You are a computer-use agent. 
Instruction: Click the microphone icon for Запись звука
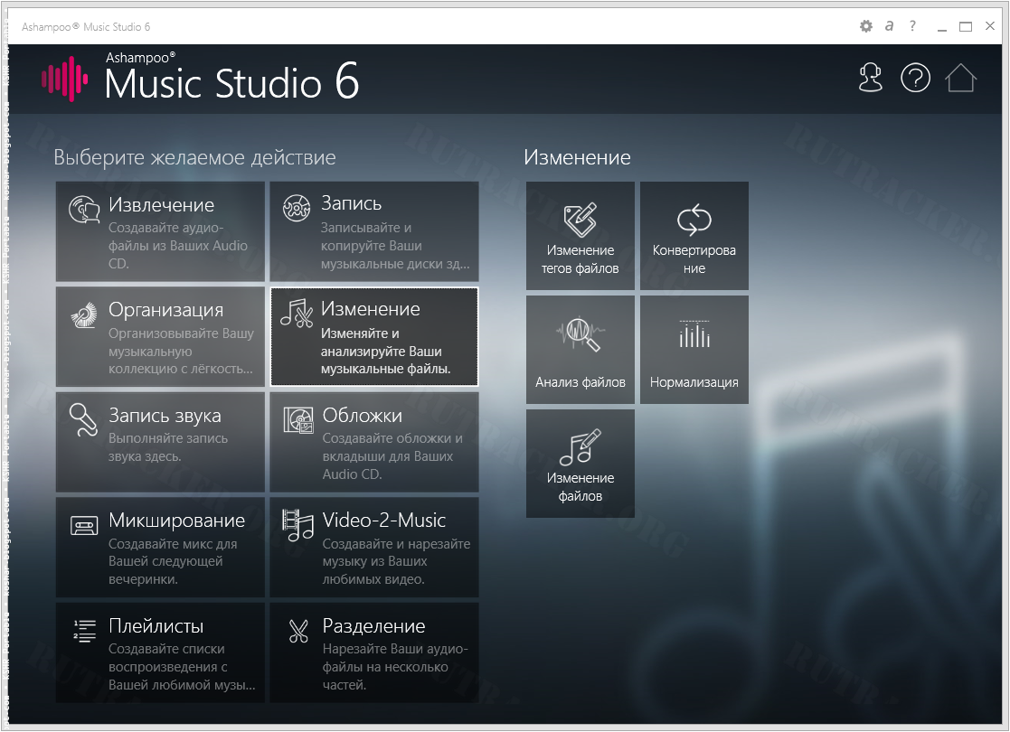[83, 419]
